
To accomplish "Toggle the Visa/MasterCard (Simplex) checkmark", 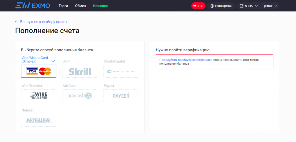I will click(53, 61).
